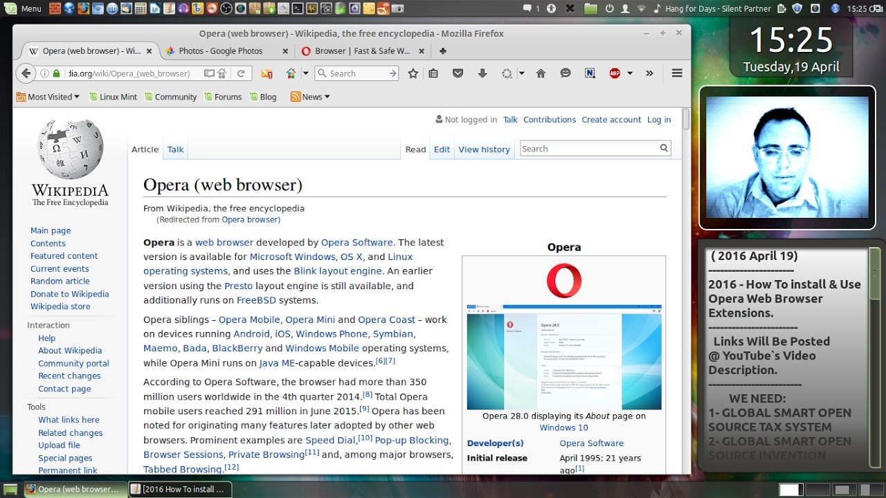Go back using the Firefox back arrow
The image size is (886, 498).
point(26,73)
